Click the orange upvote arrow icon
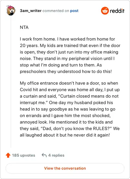The height and width of the screenshot is (179, 130). click(x=8, y=155)
